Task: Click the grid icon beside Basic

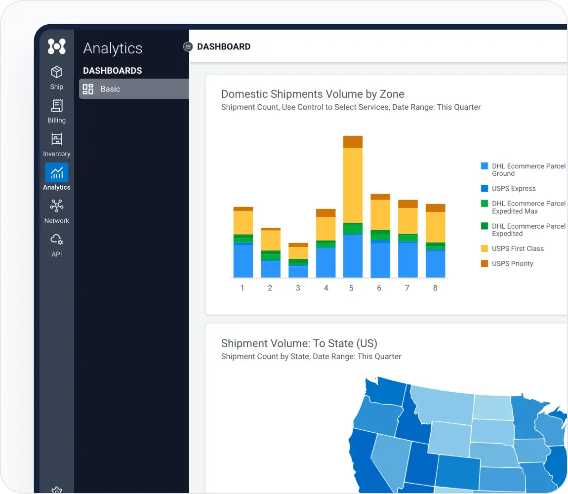Action: click(x=88, y=89)
